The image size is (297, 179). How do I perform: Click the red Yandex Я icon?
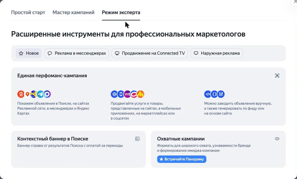(21, 94)
